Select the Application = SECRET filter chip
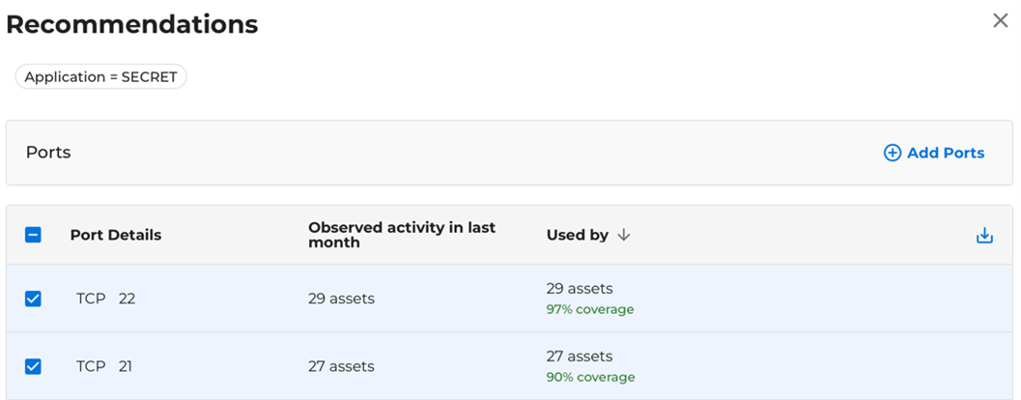 pyautogui.click(x=100, y=77)
